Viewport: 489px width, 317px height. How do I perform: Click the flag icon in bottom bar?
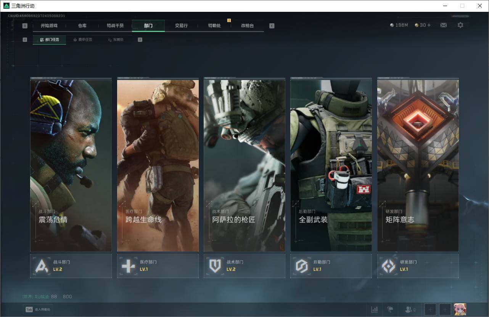[x=390, y=309]
